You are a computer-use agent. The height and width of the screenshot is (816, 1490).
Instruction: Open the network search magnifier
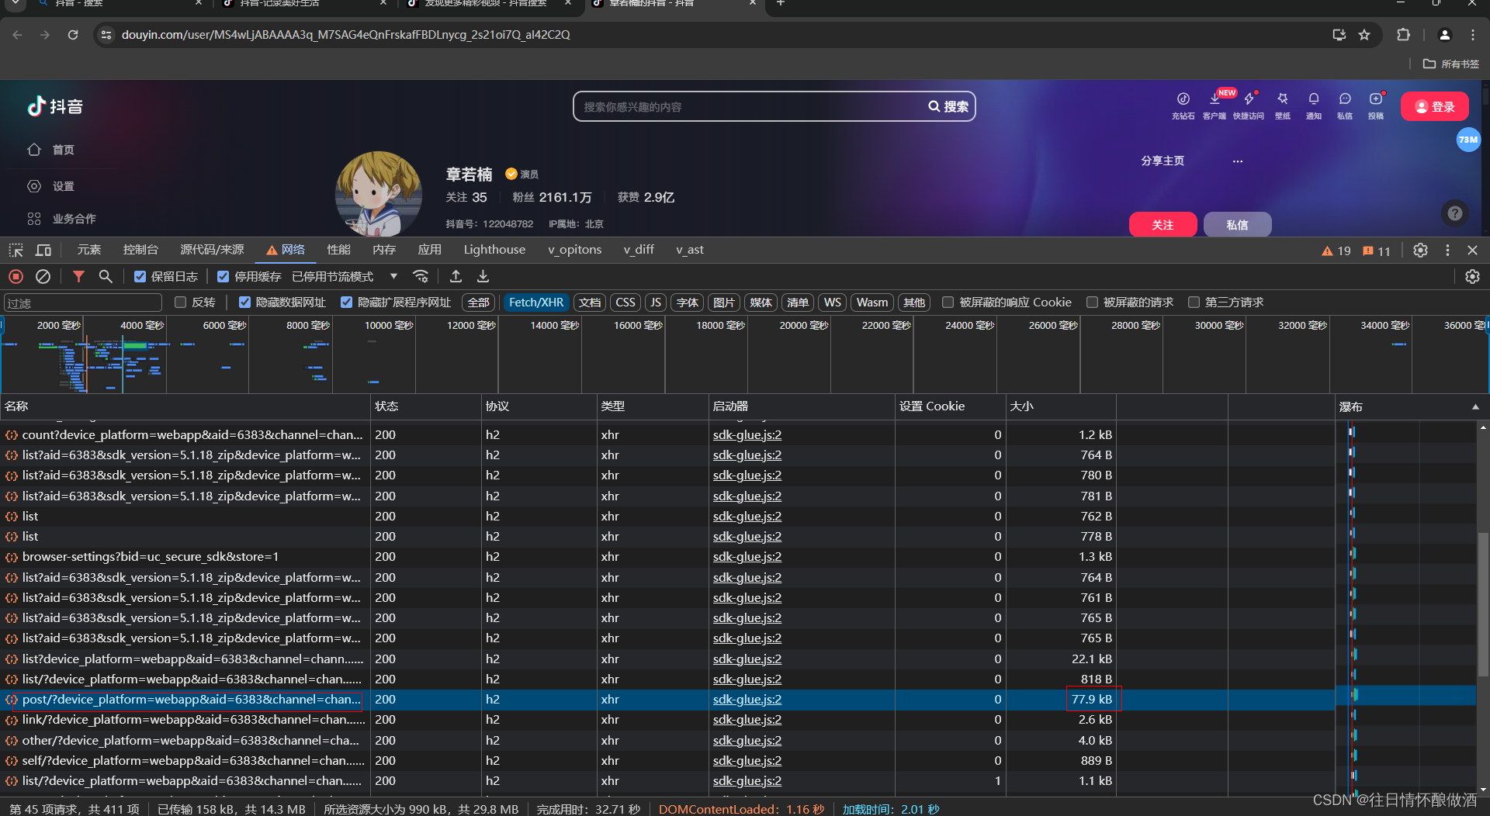coord(106,276)
